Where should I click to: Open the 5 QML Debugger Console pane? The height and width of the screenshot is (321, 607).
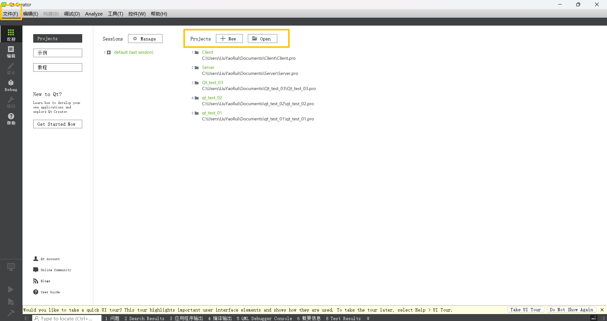pos(264,318)
